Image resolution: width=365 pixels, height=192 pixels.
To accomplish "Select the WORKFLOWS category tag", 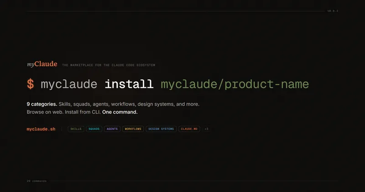I will pos(133,129).
